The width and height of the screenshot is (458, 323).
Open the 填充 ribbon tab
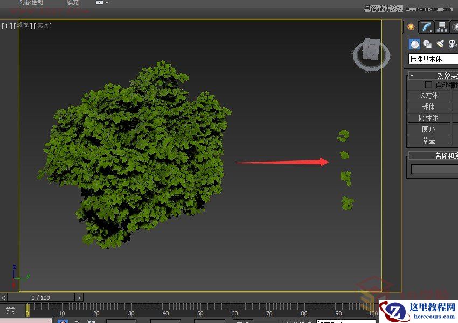coord(72,3)
